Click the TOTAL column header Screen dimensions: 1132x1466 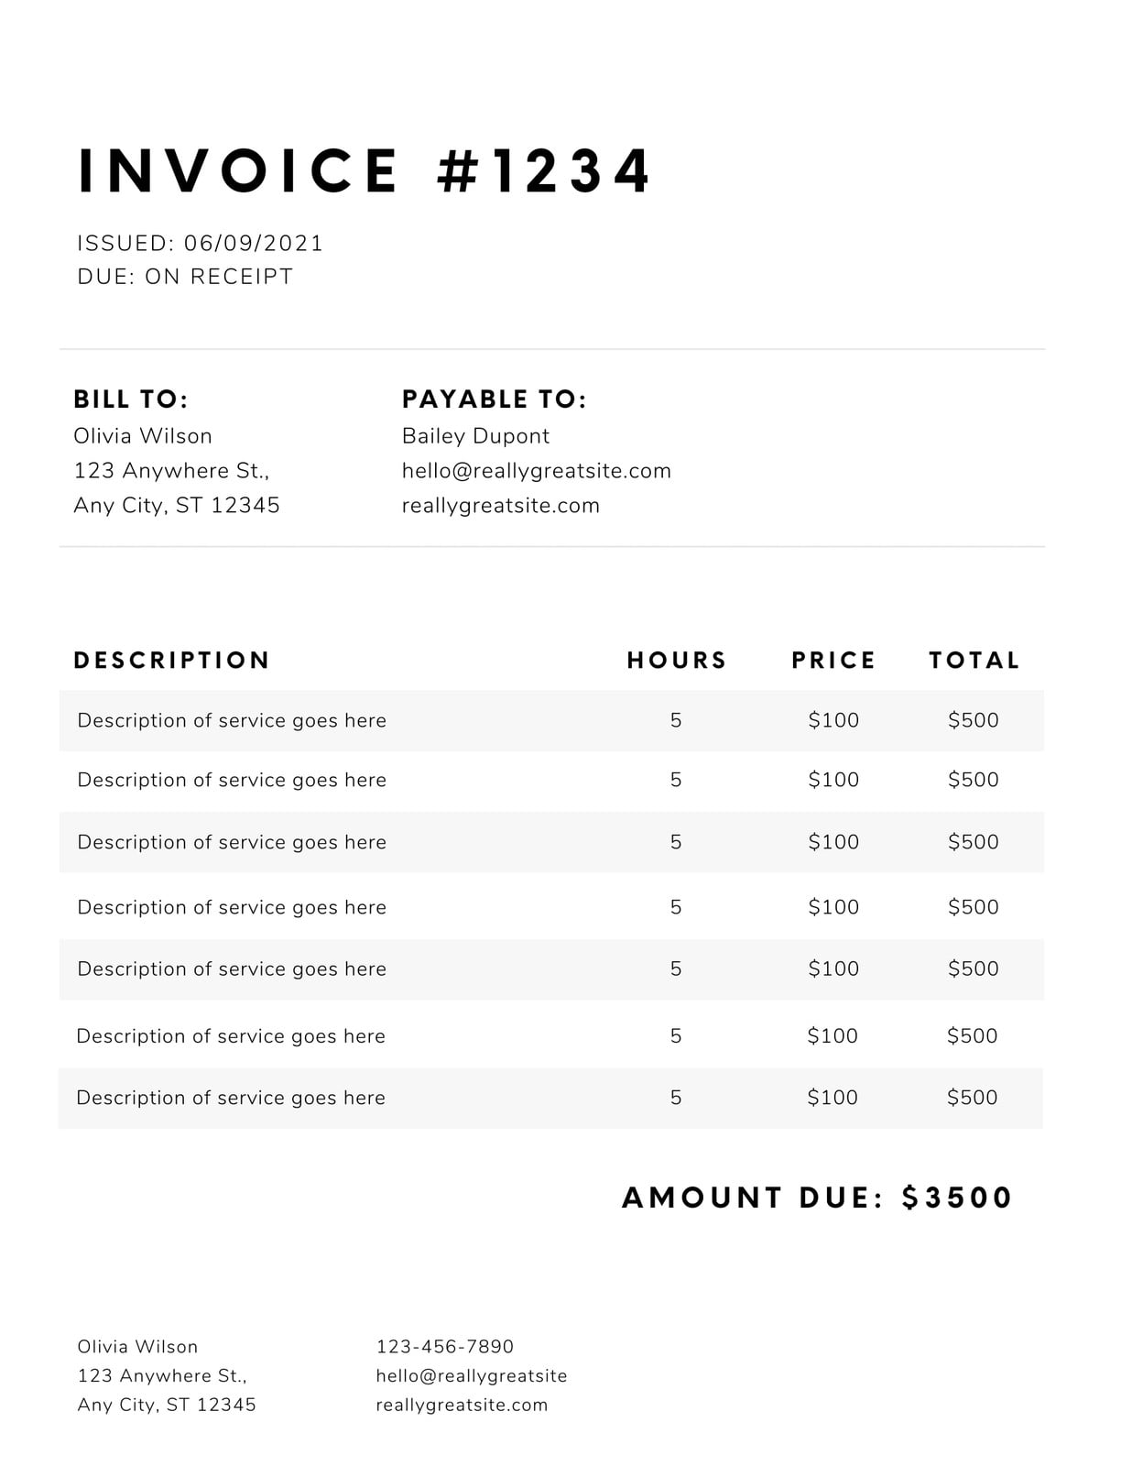974,660
